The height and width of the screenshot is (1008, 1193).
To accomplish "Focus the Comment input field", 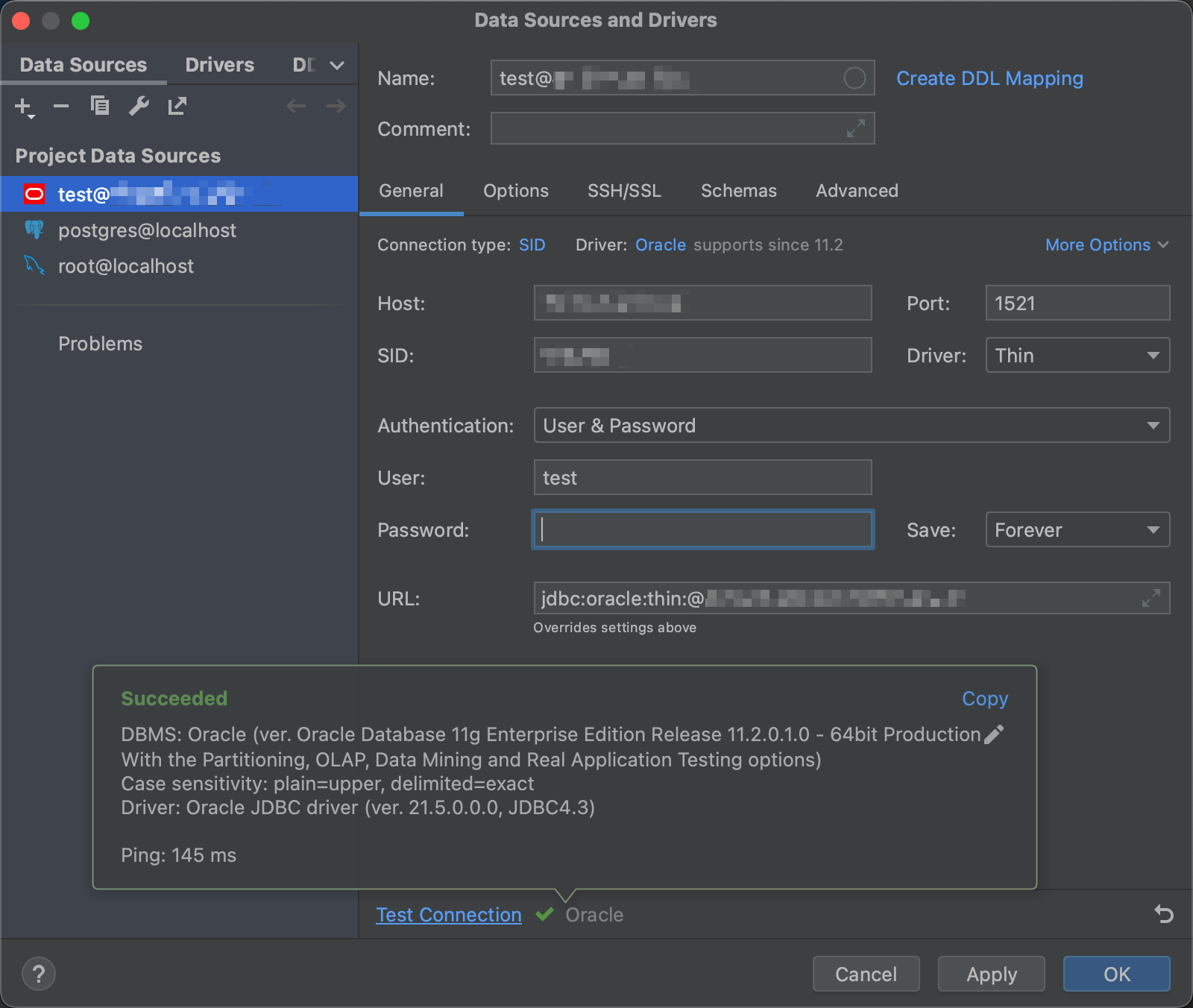I will pos(682,128).
